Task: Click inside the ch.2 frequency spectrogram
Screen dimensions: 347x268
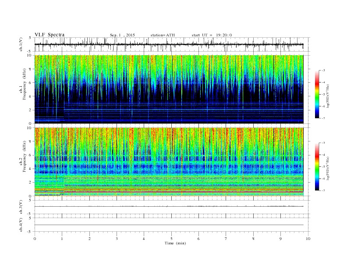Action: pos(169,162)
